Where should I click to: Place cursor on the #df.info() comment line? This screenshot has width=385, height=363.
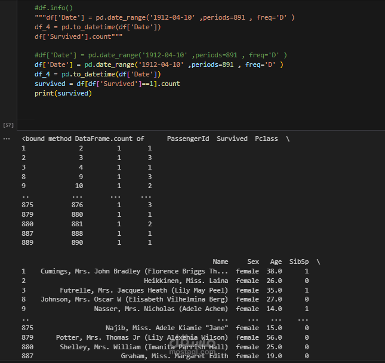tap(54, 8)
